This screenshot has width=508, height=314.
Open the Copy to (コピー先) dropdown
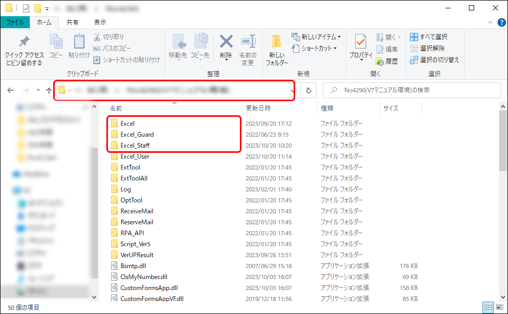point(200,47)
